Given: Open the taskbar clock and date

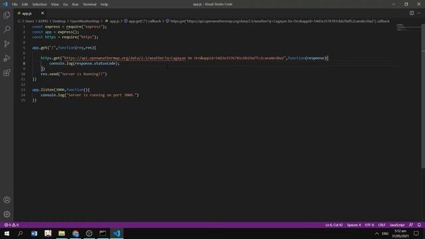Looking at the screenshot, I should click(400, 233).
